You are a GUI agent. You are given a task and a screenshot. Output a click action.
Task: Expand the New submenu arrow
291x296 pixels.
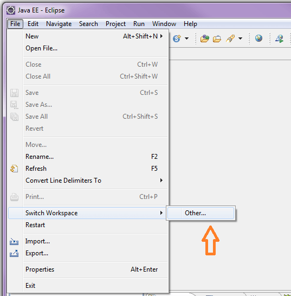pos(161,36)
